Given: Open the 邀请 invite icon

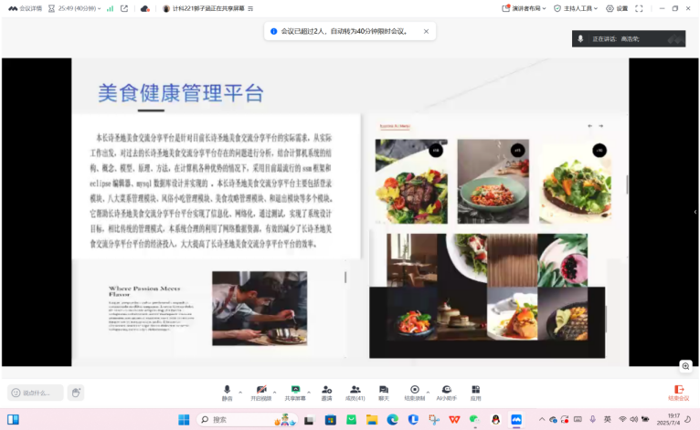Looking at the screenshot, I should click(x=326, y=392).
